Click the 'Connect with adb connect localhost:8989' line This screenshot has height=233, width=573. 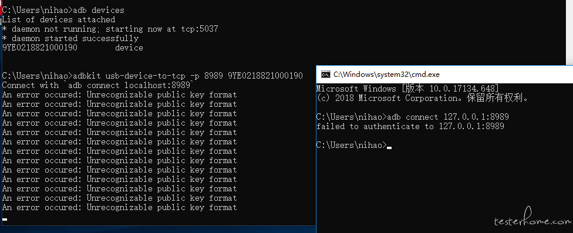(97, 86)
